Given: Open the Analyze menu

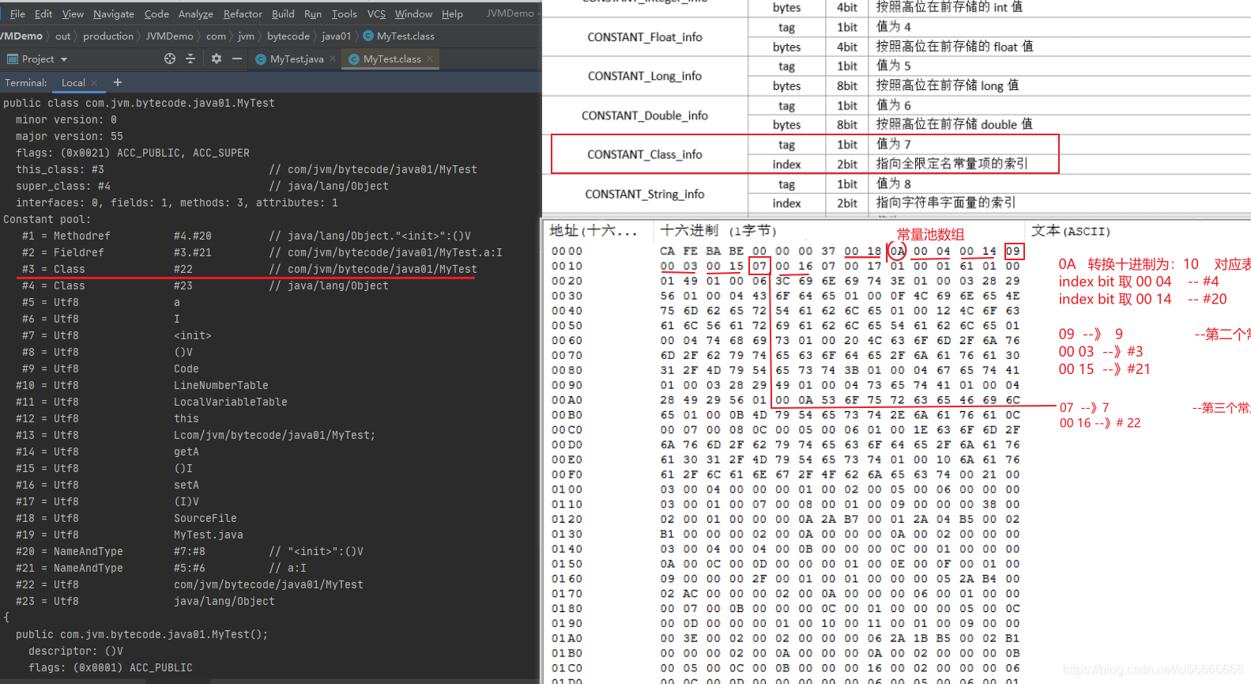Looking at the screenshot, I should (196, 13).
